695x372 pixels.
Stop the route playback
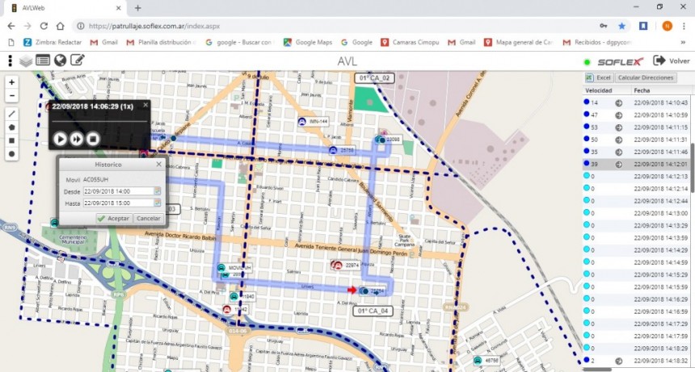click(x=93, y=139)
